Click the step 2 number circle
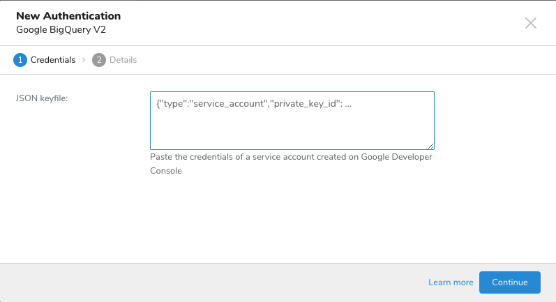The width and height of the screenshot is (556, 302). point(98,60)
